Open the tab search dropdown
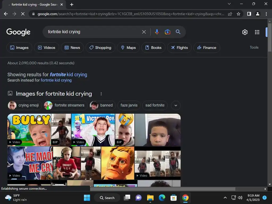The image size is (272, 204). 229,4
